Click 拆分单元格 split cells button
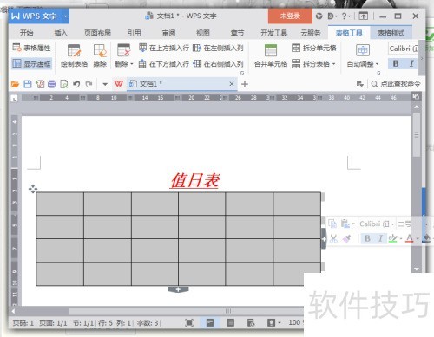The height and width of the screenshot is (337, 434). tap(314, 48)
